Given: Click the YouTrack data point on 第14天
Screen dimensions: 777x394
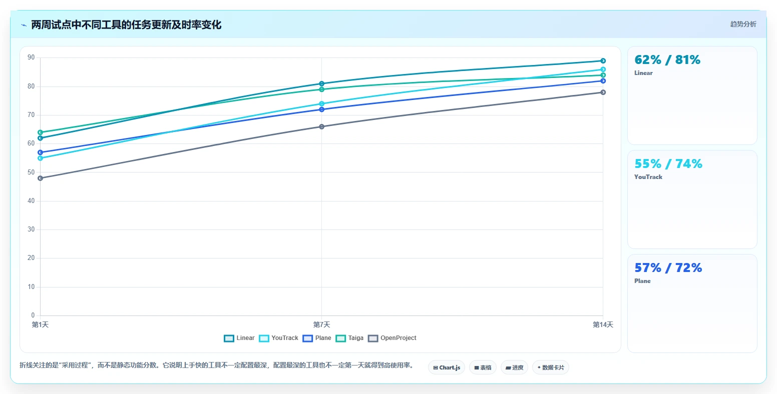Looking at the screenshot, I should tap(603, 69).
